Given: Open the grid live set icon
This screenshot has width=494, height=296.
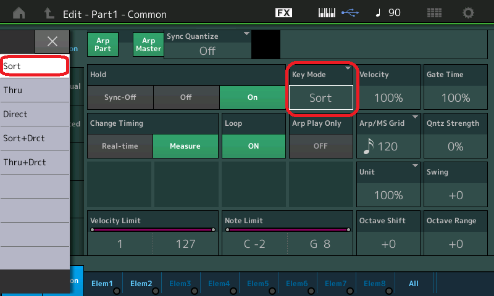Looking at the screenshot, I should click(x=434, y=13).
